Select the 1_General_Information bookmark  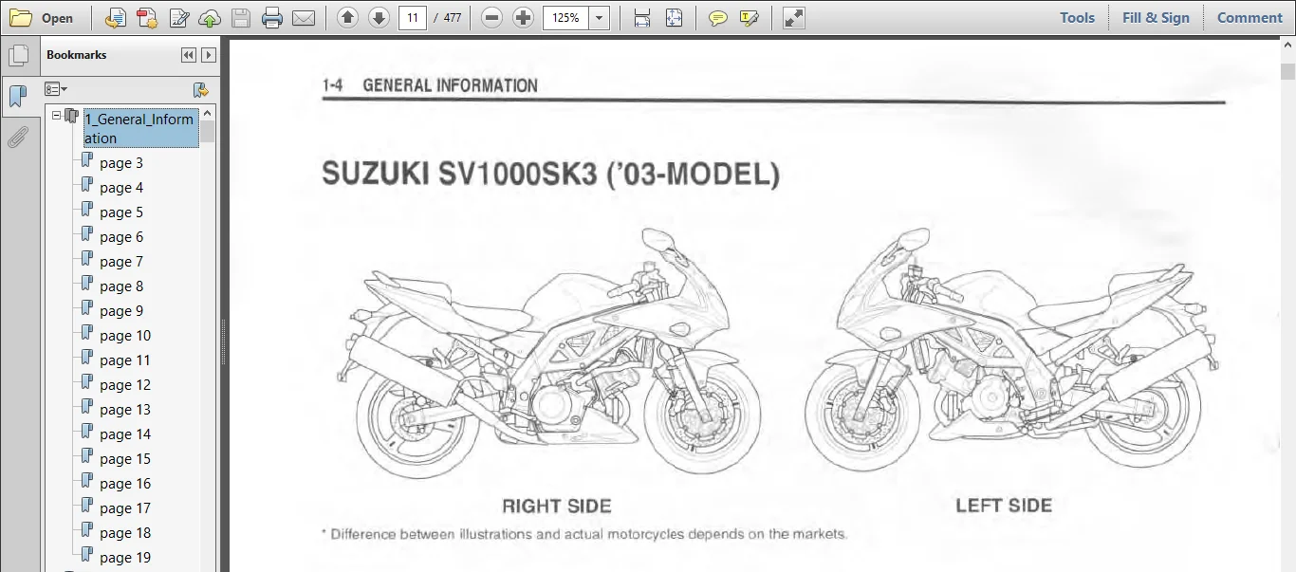139,129
